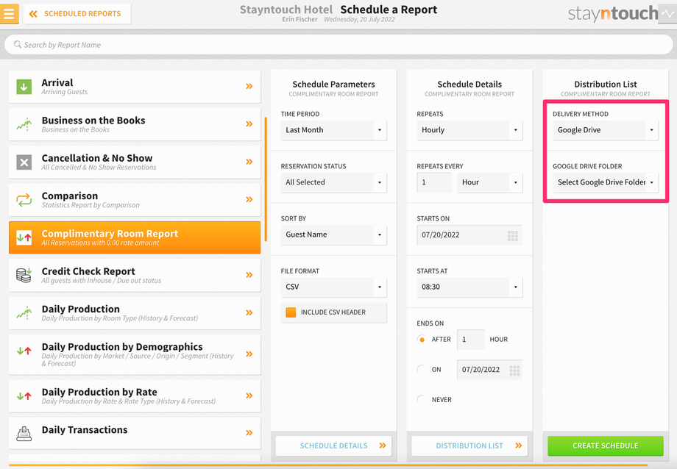Open the Ends On date calendar icon
This screenshot has height=469, width=677.
(x=514, y=370)
